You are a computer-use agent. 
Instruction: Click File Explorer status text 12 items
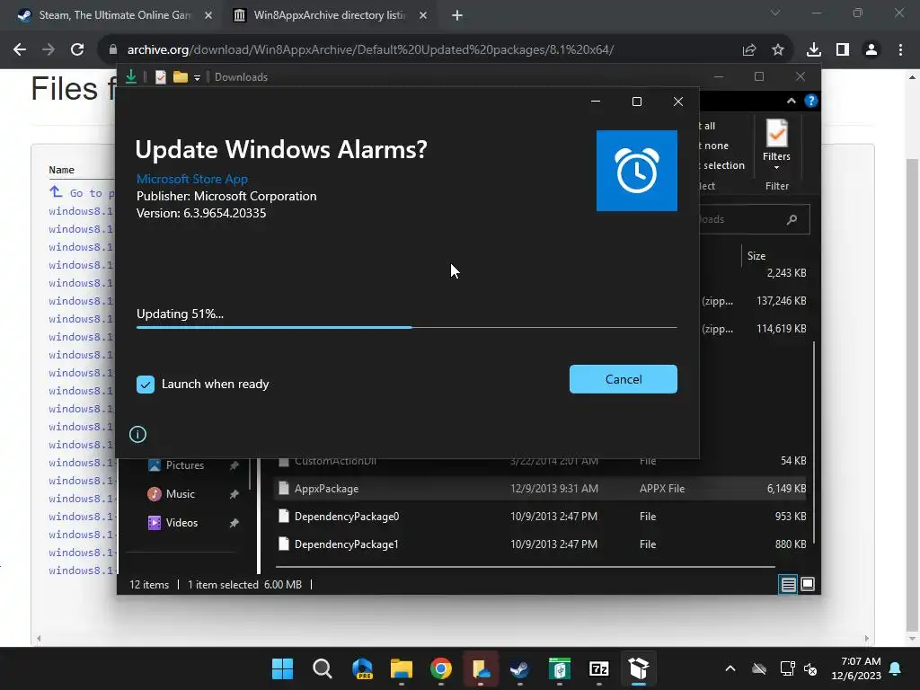[149, 584]
